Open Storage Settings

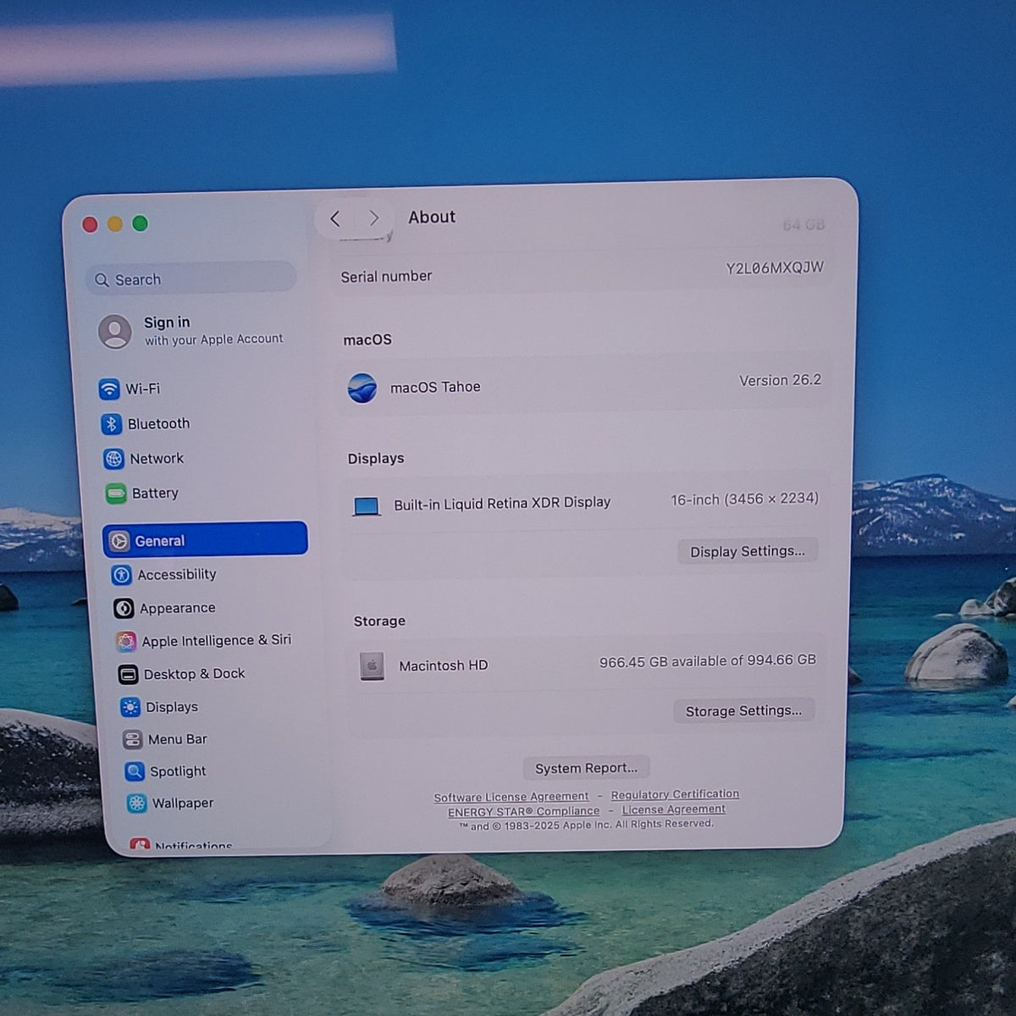[x=743, y=710]
